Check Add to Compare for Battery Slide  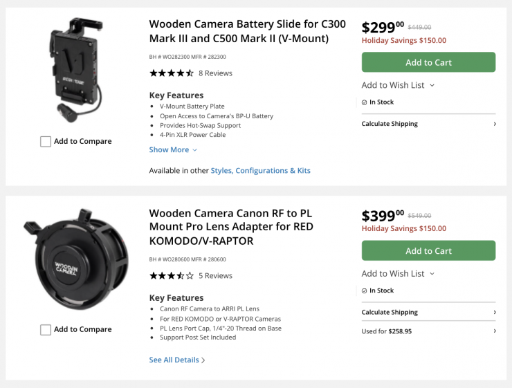click(46, 142)
